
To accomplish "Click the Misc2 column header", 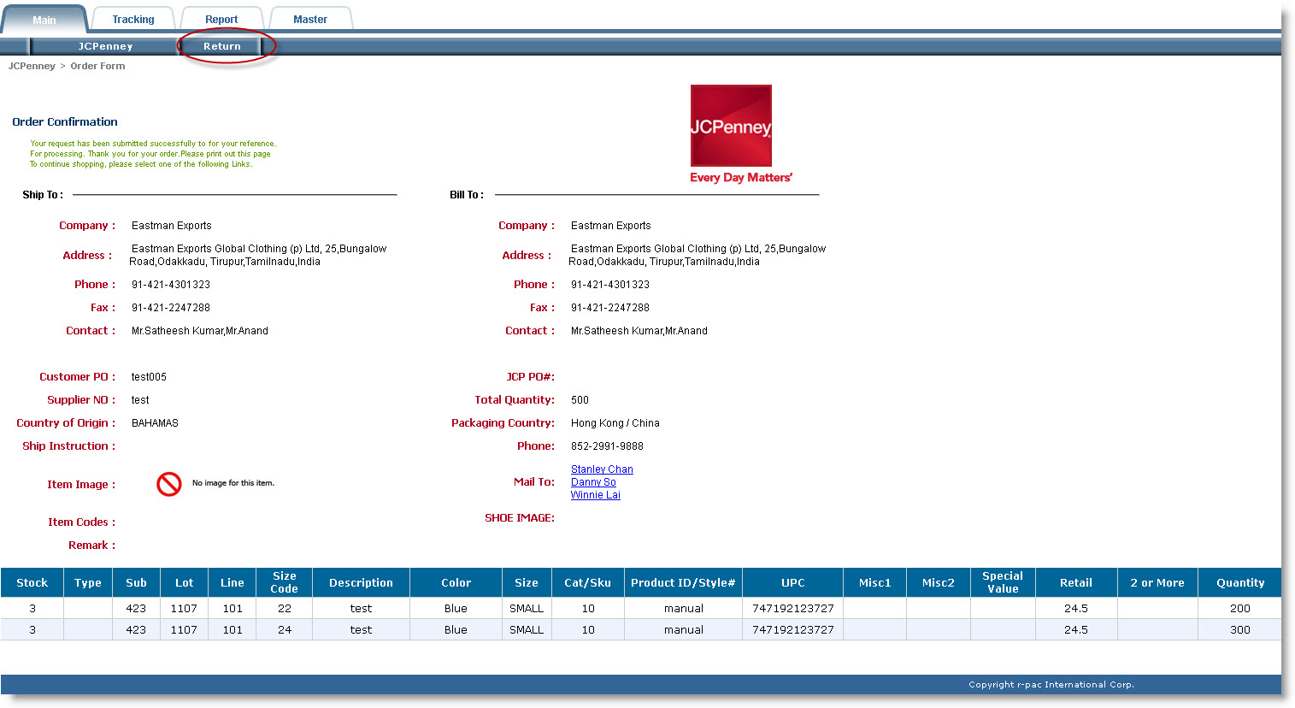I will 939,582.
